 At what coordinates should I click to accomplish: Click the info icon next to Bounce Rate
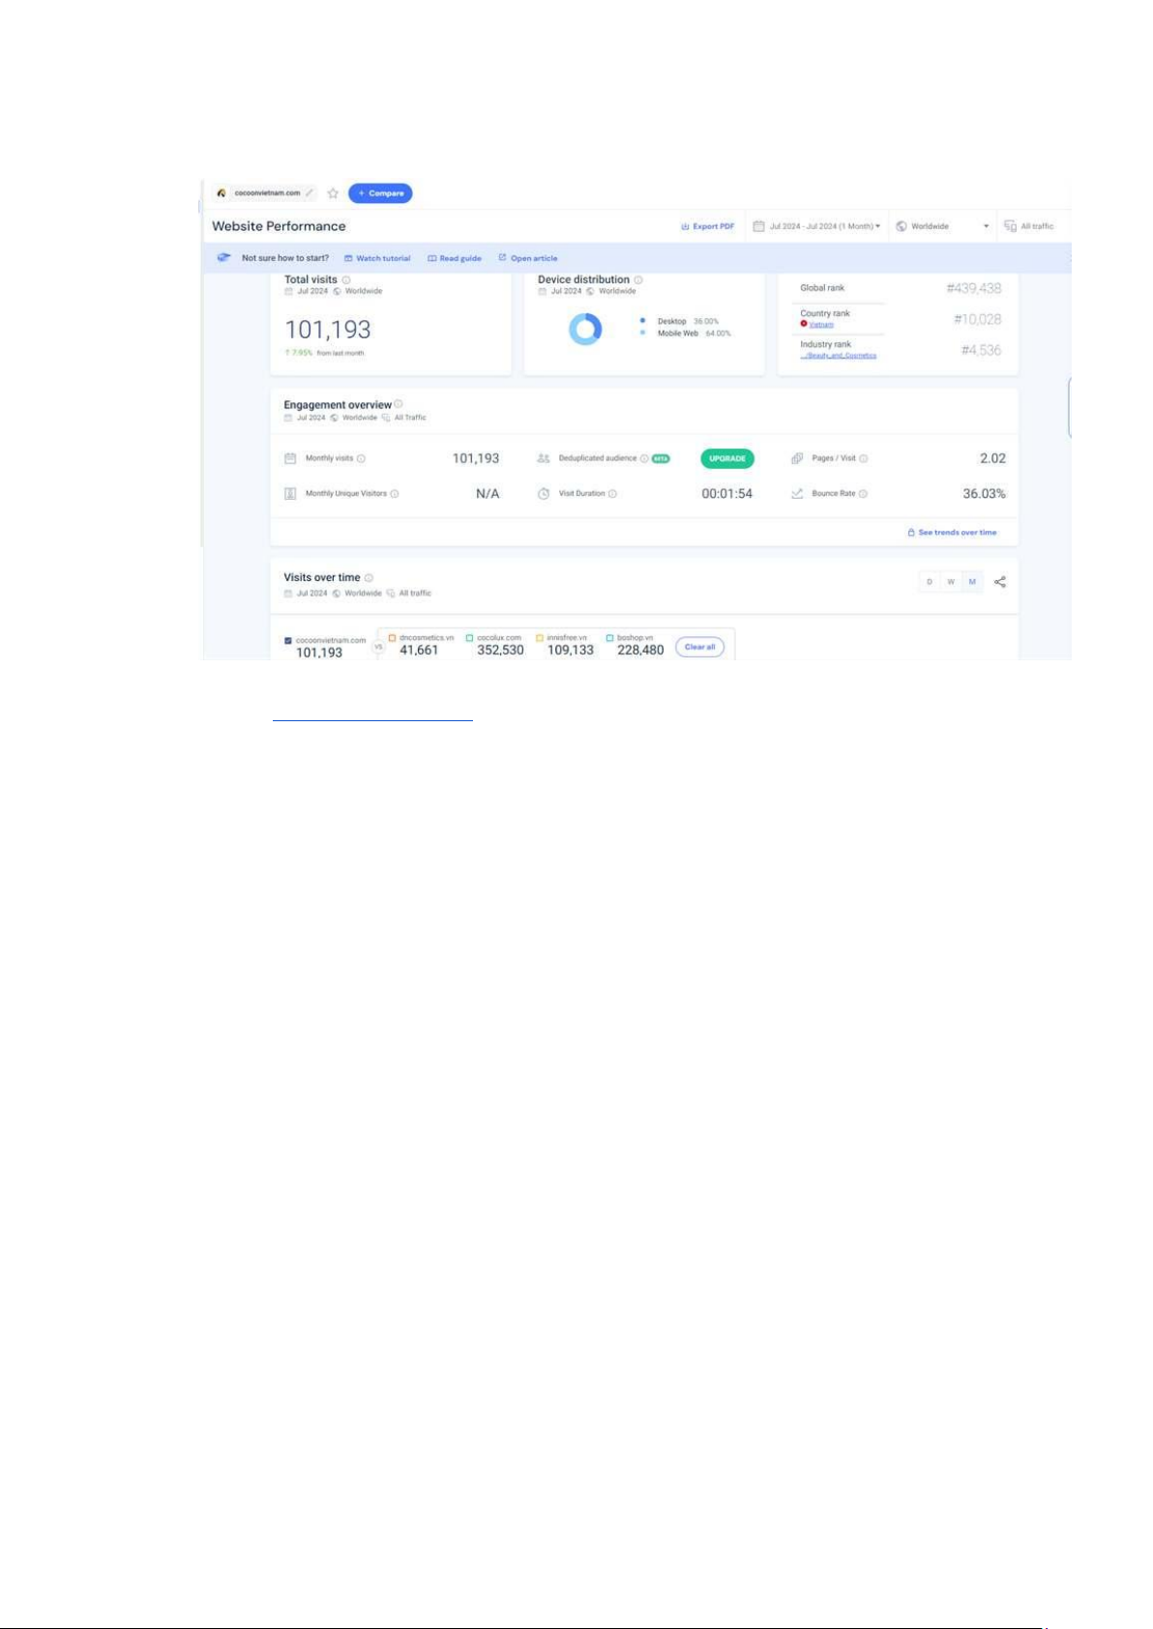click(864, 494)
